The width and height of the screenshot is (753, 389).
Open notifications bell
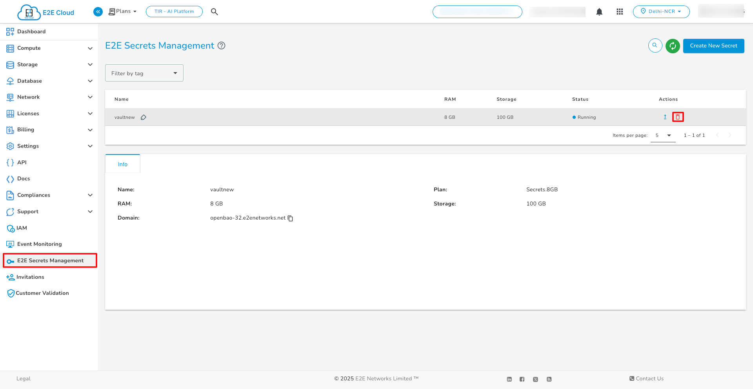click(x=599, y=12)
